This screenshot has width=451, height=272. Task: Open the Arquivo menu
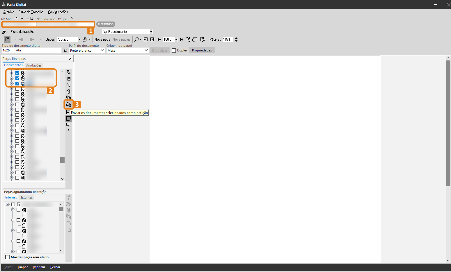pos(9,12)
